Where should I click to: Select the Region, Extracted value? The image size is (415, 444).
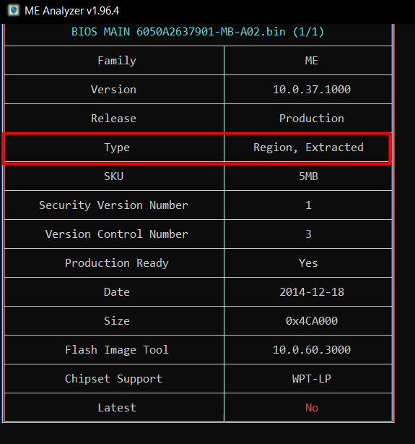[x=308, y=148]
